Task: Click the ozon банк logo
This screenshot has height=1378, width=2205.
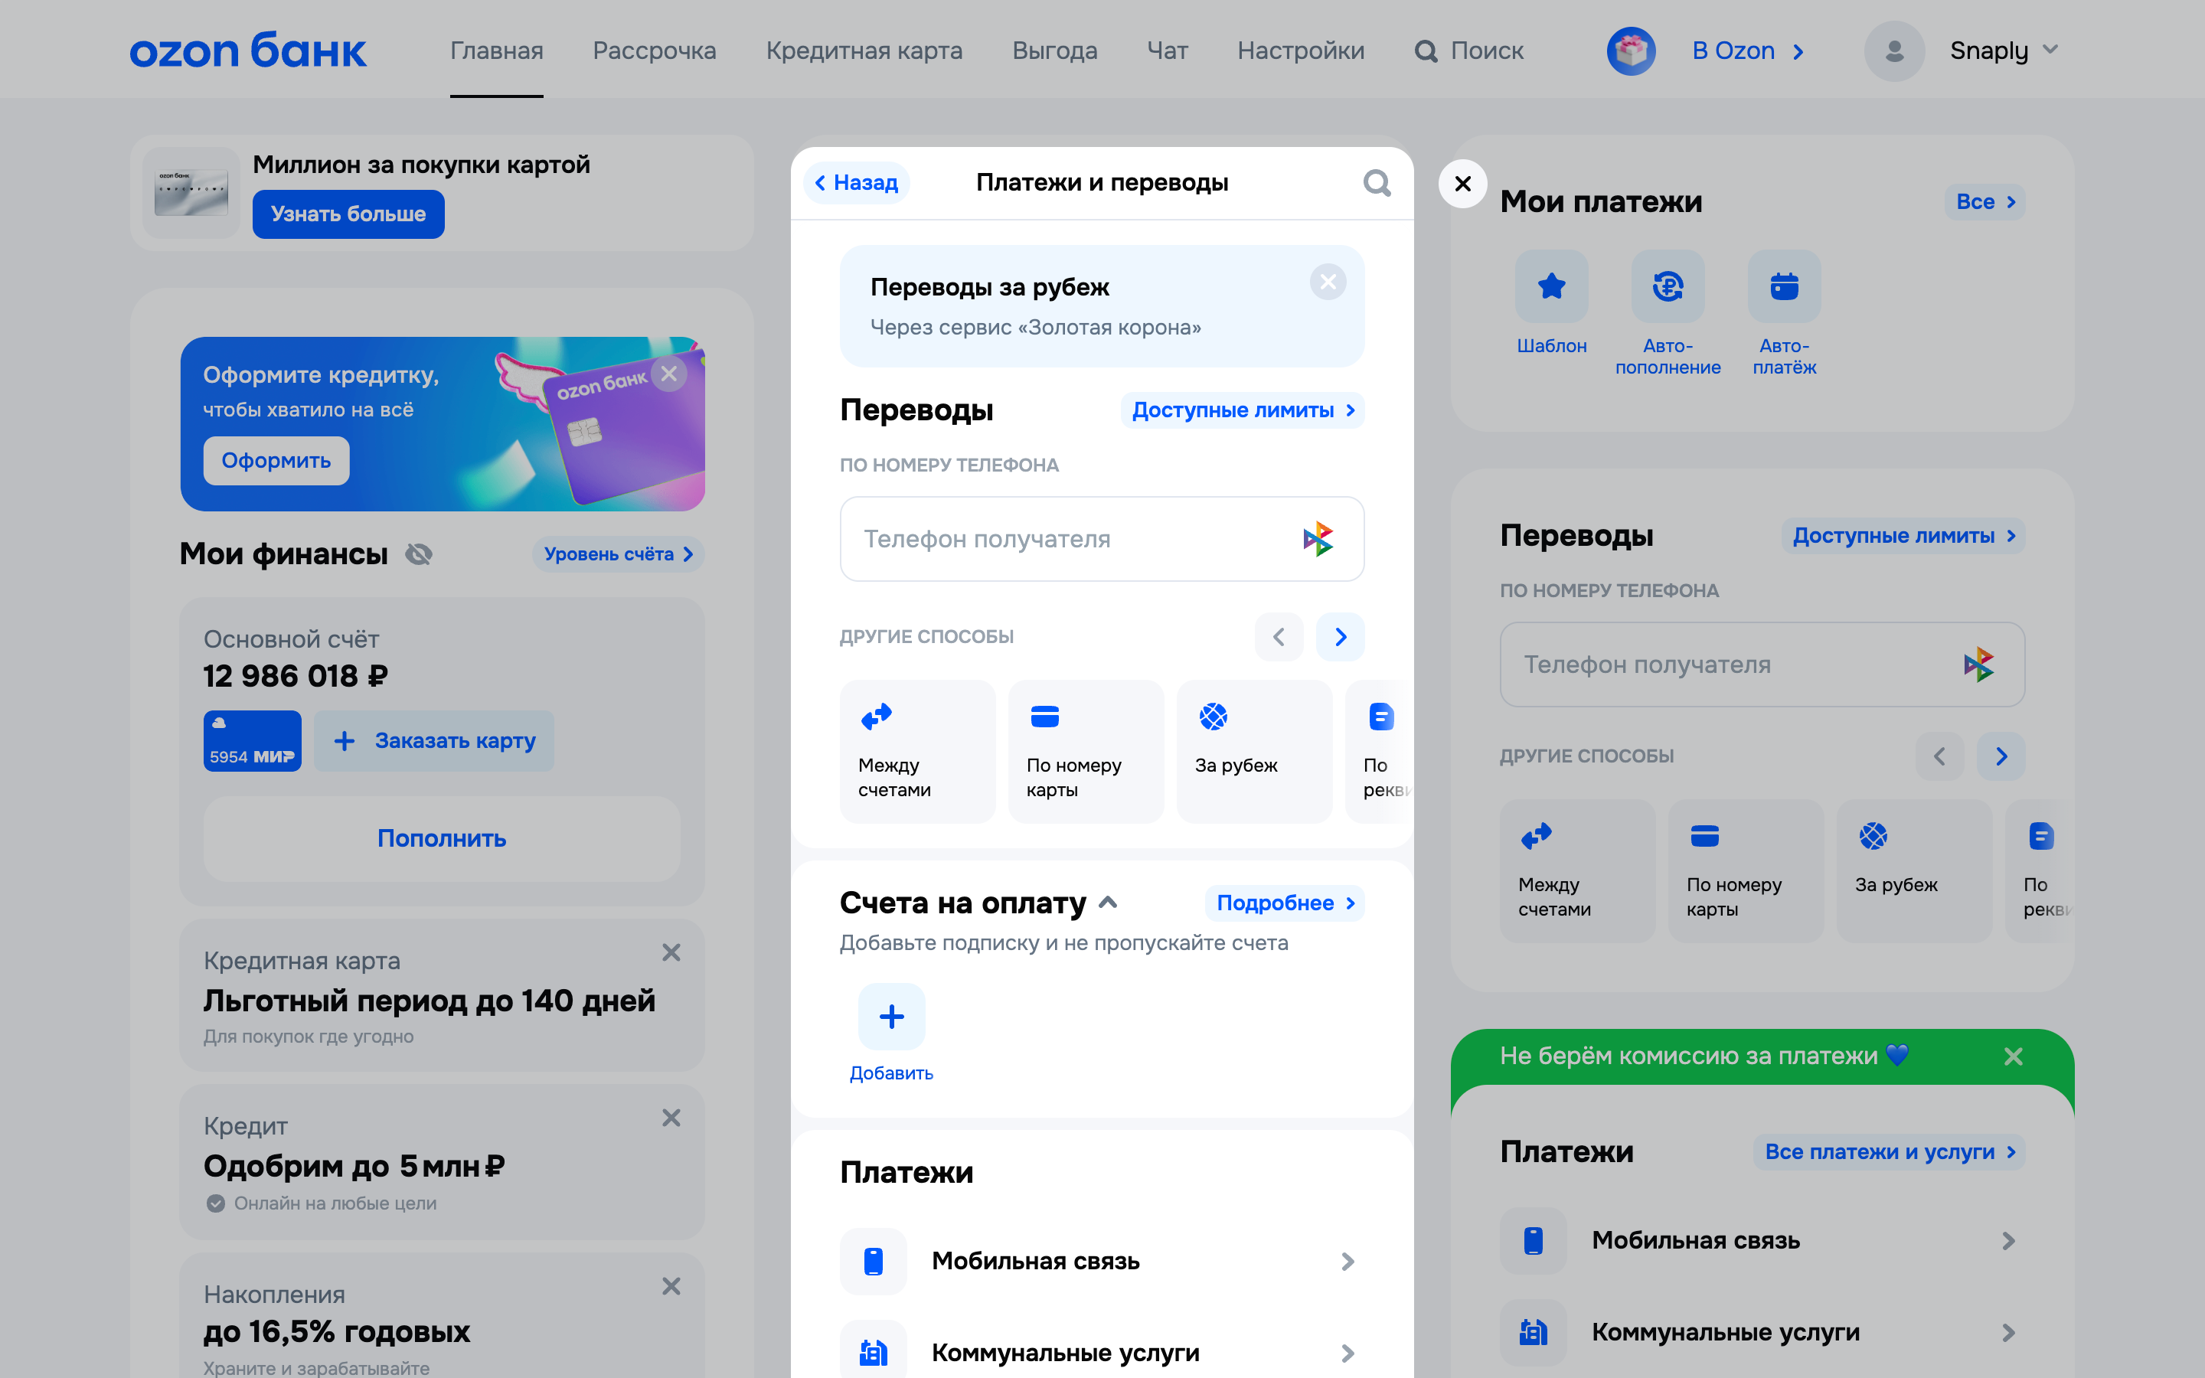Action: pyautogui.click(x=248, y=50)
